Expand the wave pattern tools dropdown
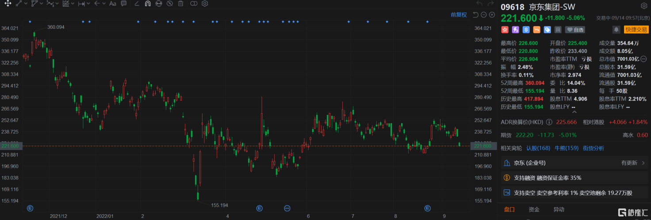This screenshot has height=220, width=651. tap(57, 4)
